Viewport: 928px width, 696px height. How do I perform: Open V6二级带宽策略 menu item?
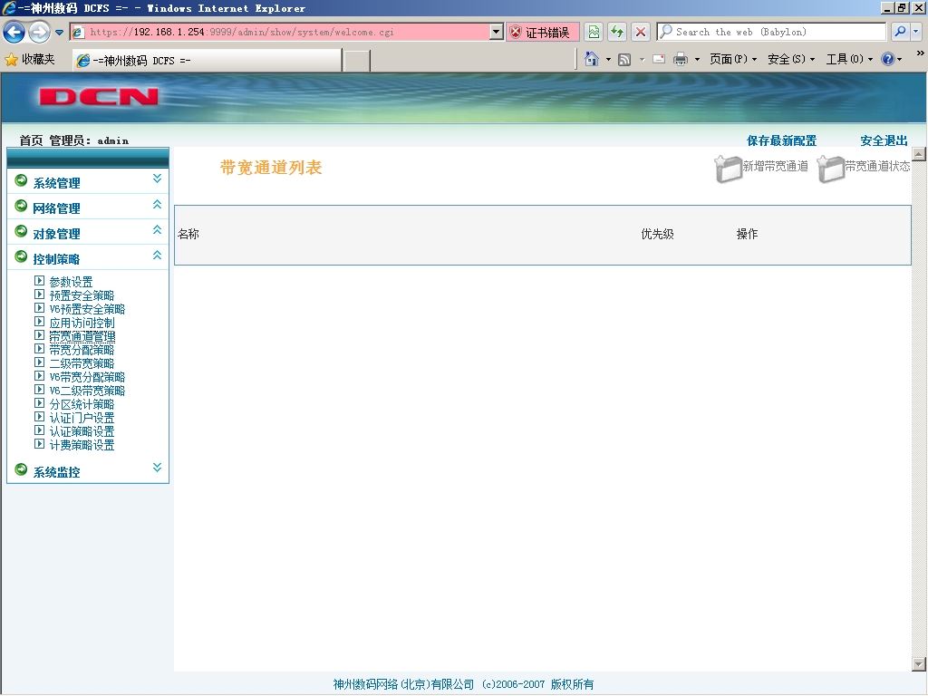(x=87, y=391)
